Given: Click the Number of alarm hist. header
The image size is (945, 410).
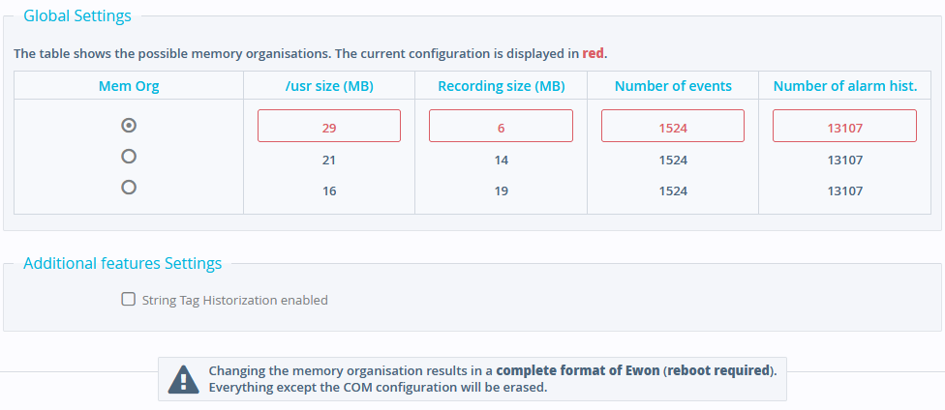Looking at the screenshot, I should click(x=845, y=86).
